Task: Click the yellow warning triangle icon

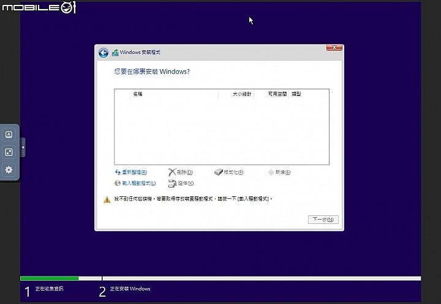Action: click(107, 199)
